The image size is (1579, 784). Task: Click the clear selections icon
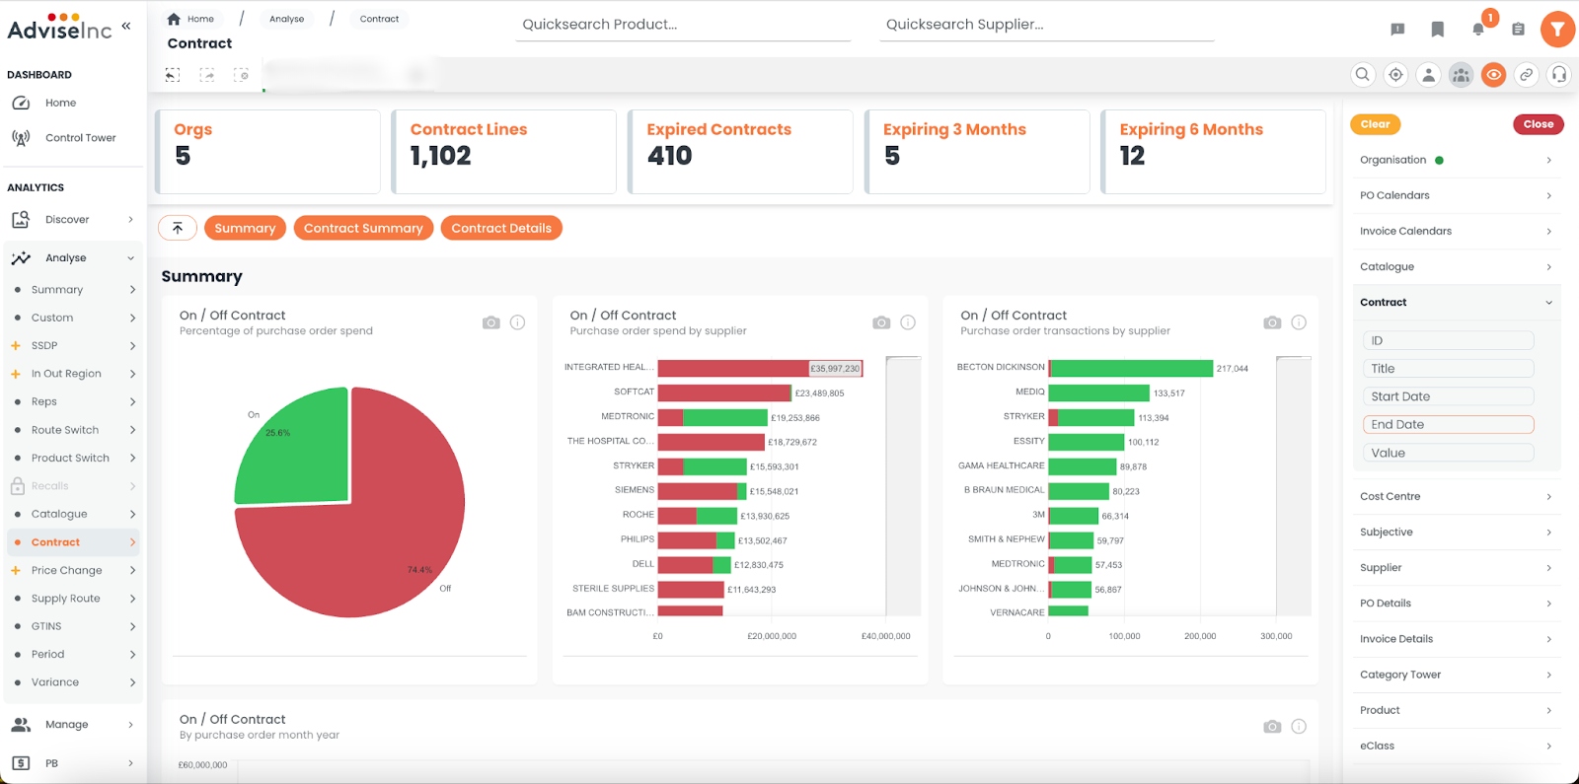pos(241,75)
